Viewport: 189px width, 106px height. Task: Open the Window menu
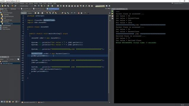50,4
